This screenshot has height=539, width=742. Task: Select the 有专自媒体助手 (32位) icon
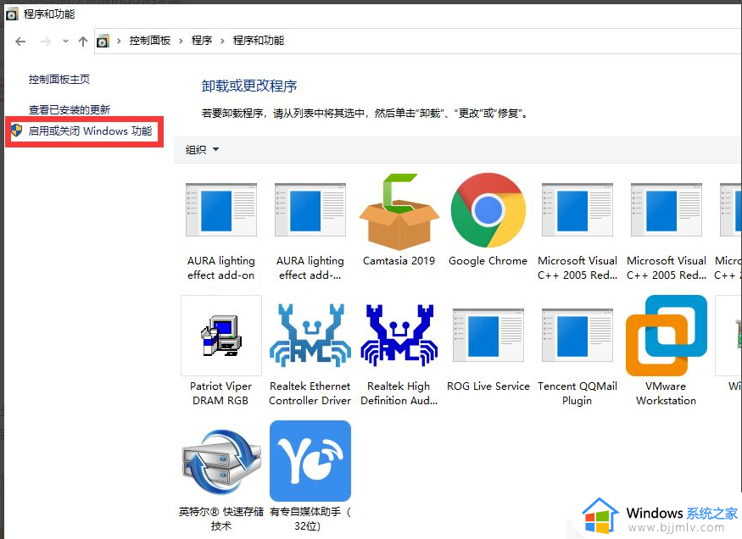pos(310,461)
